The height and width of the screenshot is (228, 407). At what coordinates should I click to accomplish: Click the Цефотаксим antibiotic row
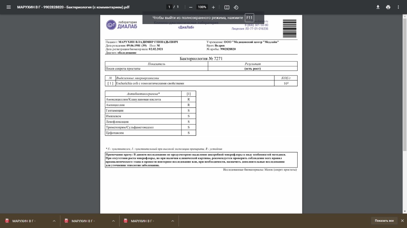tap(150, 133)
